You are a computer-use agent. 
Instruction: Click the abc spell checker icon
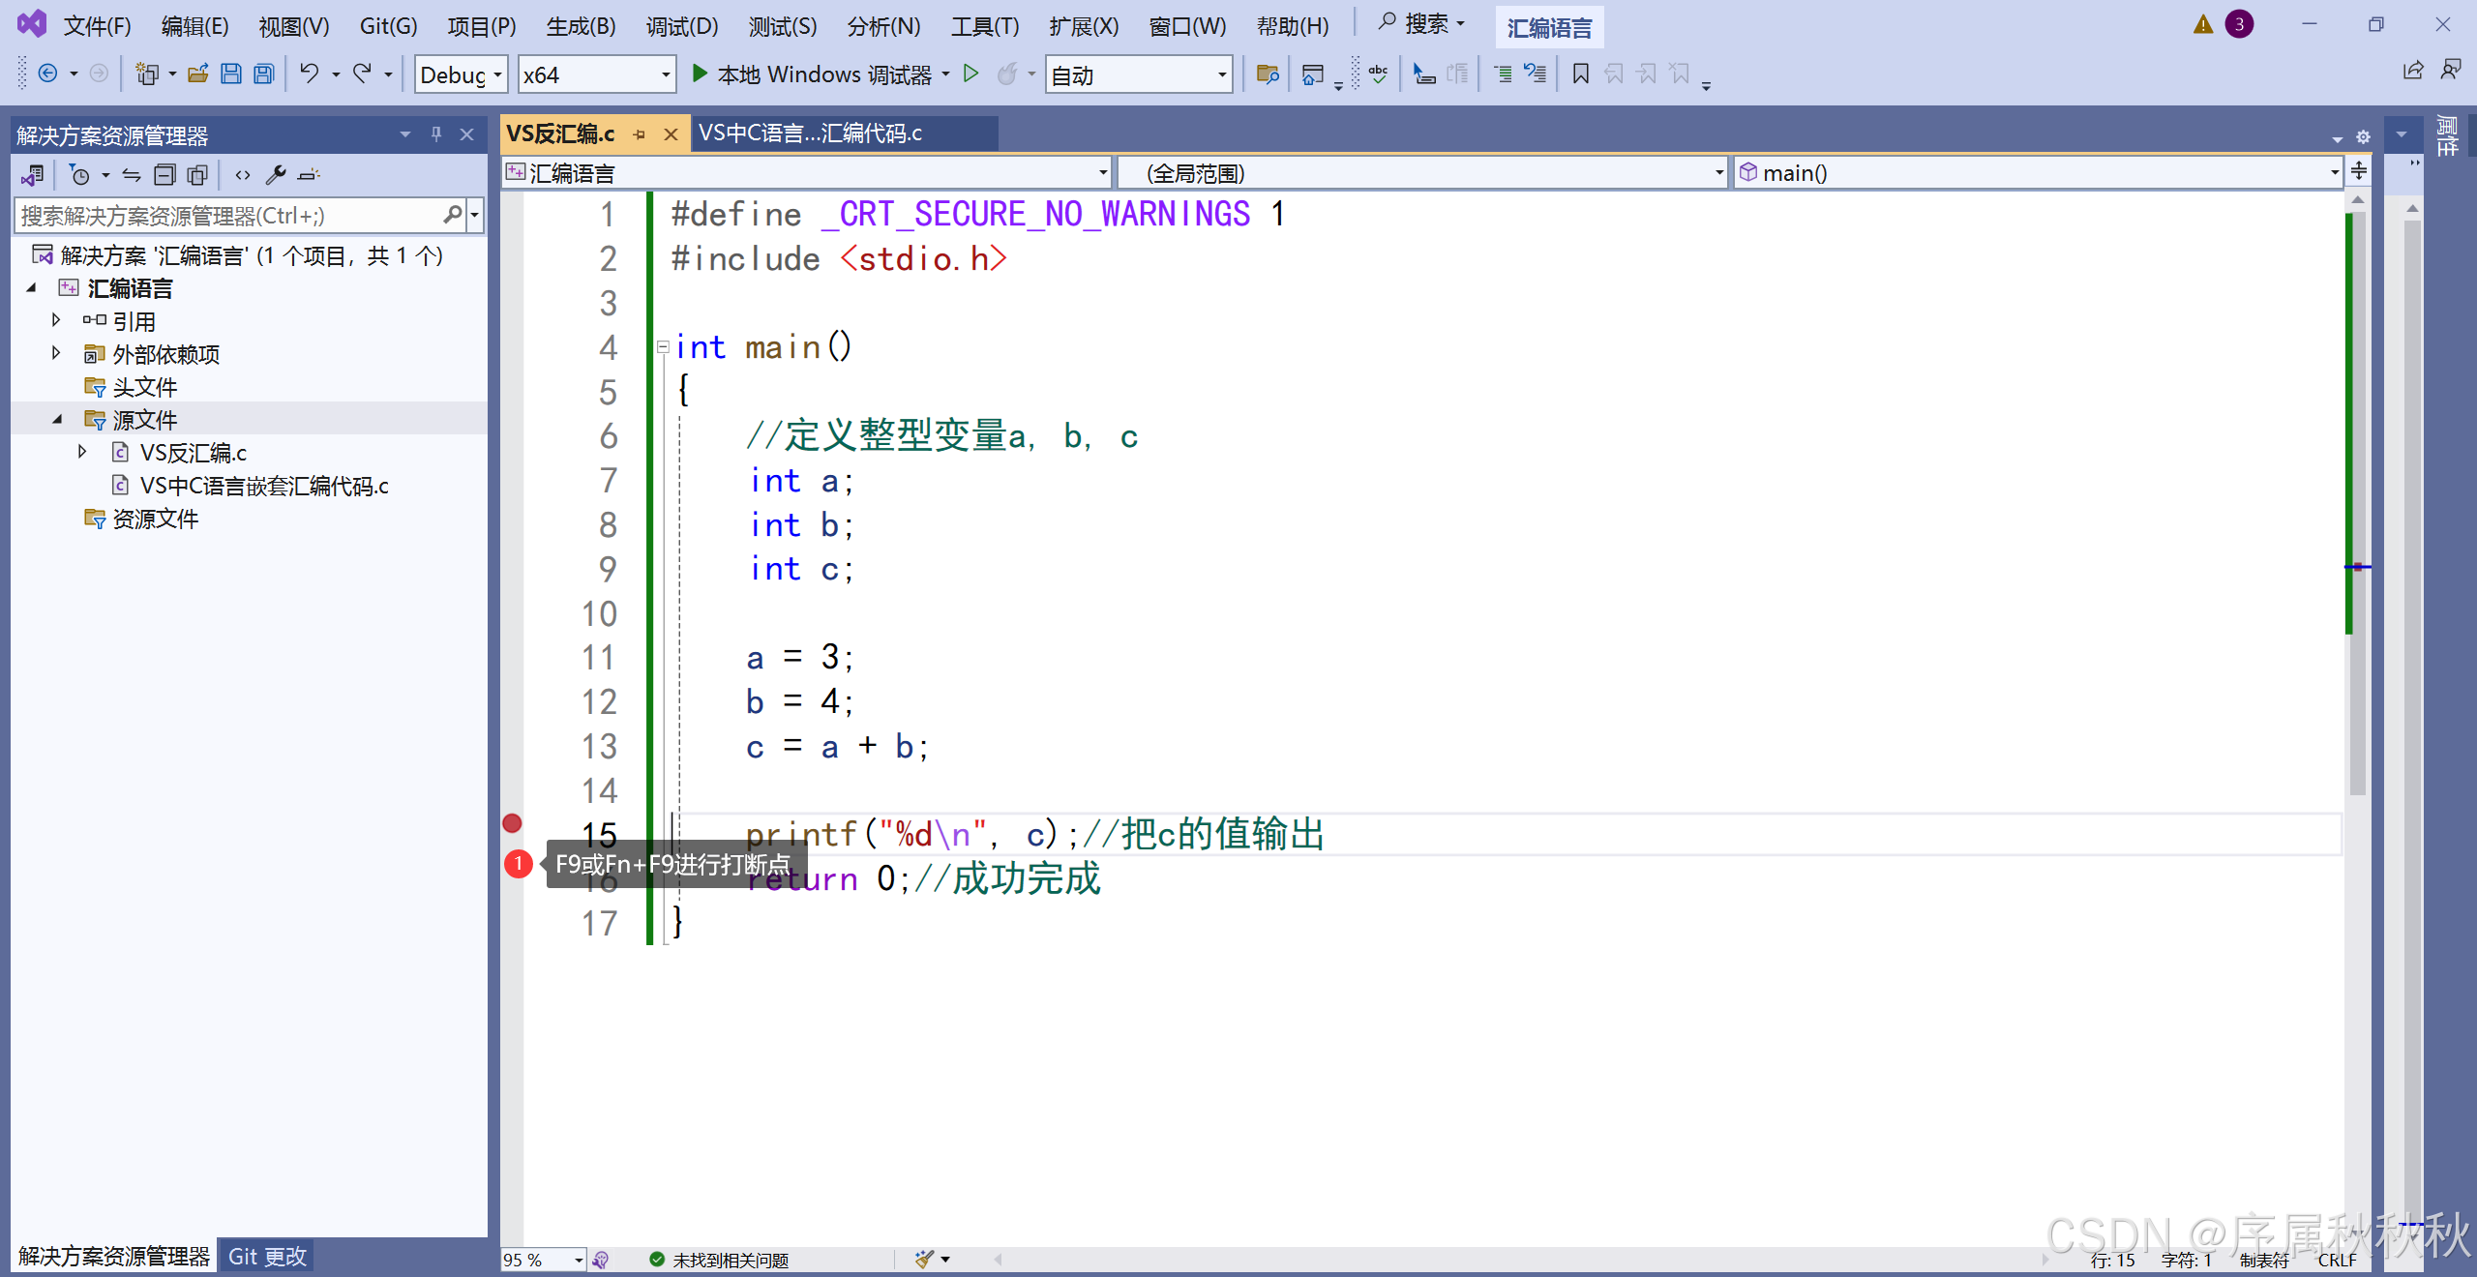(x=1379, y=74)
